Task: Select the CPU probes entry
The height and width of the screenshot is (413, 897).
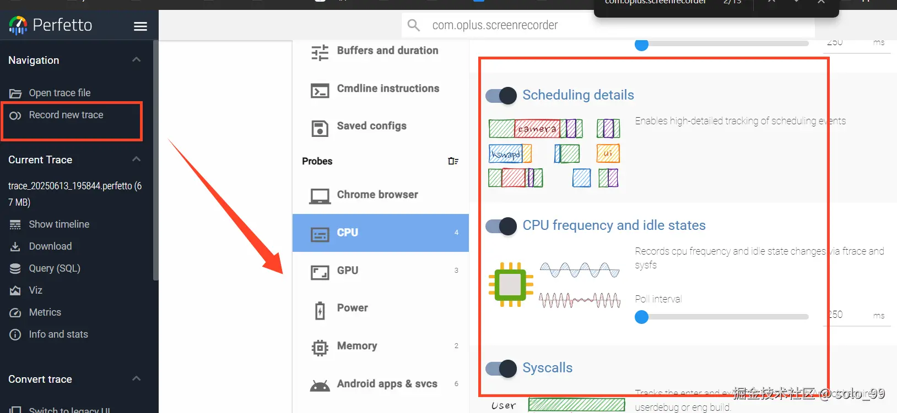Action: tap(381, 233)
